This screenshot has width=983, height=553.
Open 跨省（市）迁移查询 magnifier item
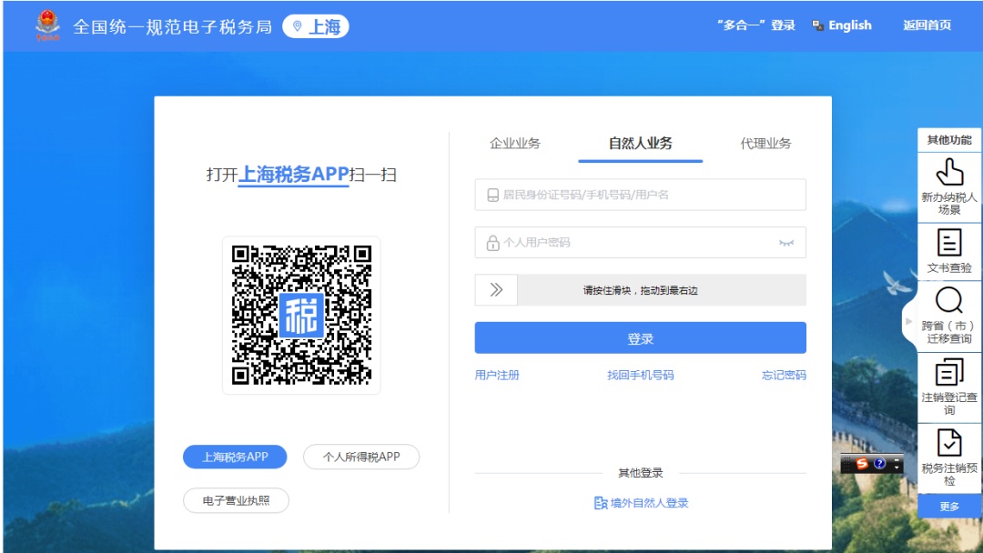click(949, 316)
